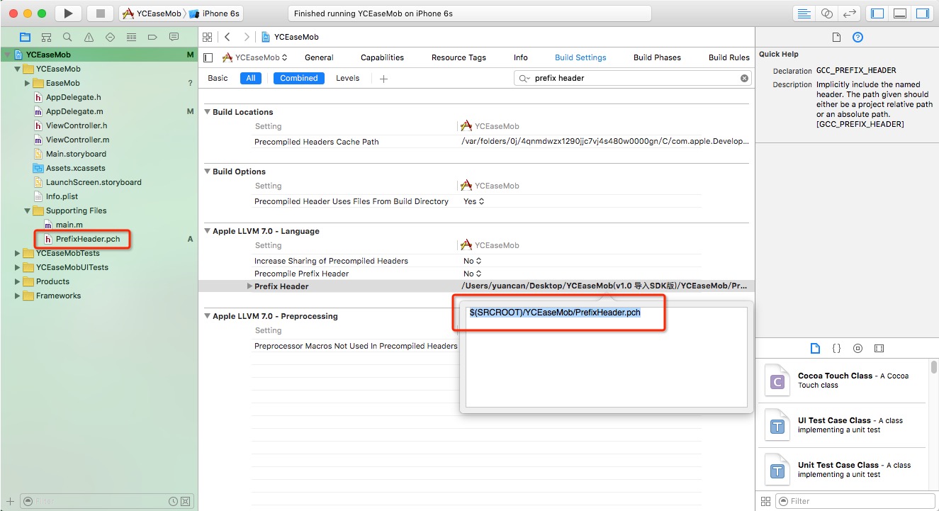Collapse the Build Locations section
The height and width of the screenshot is (511, 939).
pyautogui.click(x=208, y=112)
